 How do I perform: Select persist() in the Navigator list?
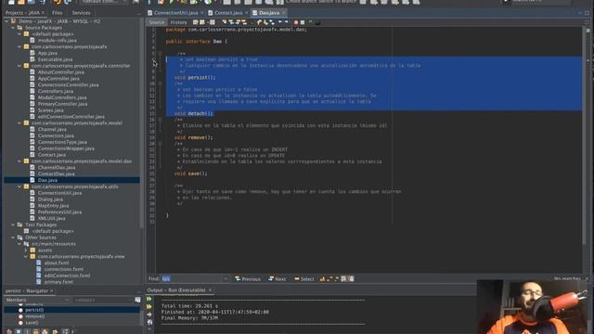click(x=34, y=310)
